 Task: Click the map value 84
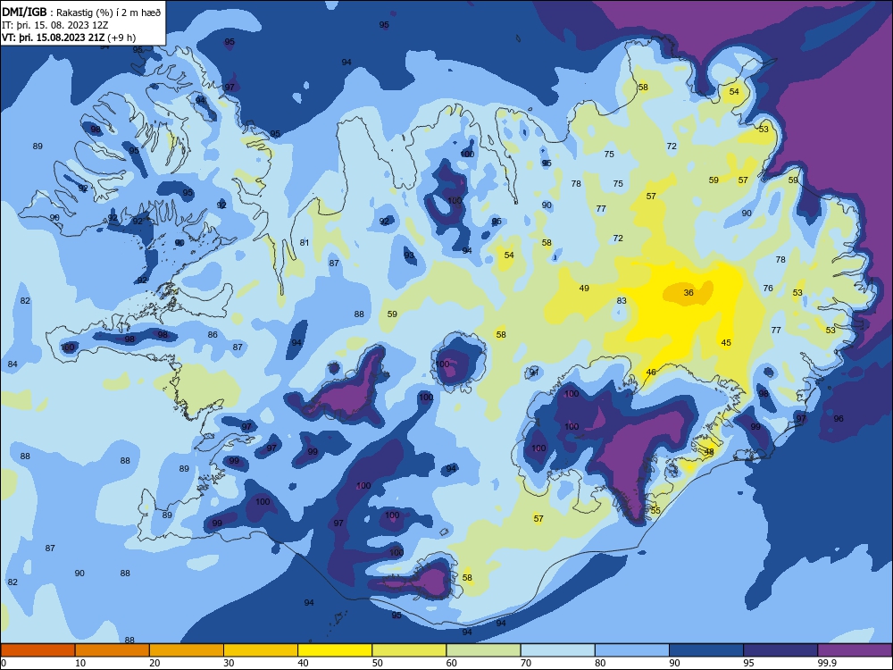point(13,364)
